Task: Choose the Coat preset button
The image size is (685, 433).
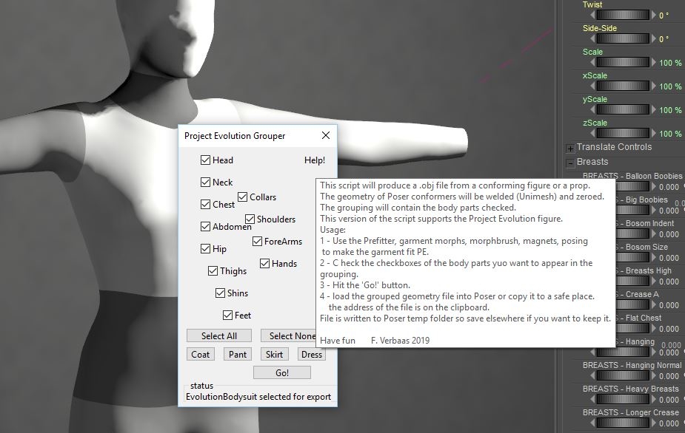Action: (201, 355)
